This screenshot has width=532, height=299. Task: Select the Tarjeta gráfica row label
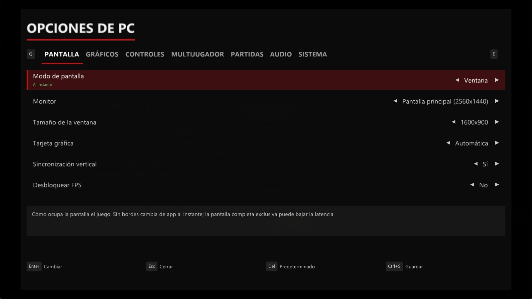click(53, 143)
